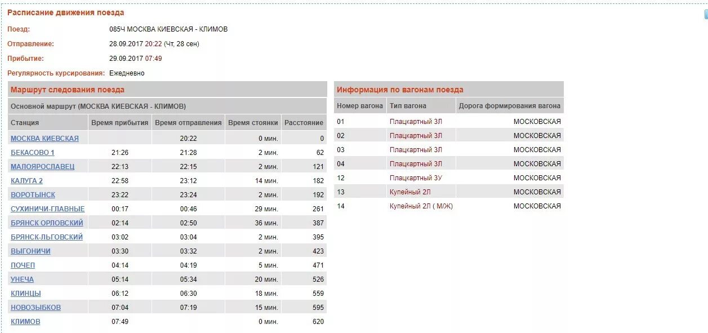708x333 pixels.
Task: Click the Основной маршрут row title
Action: click(x=99, y=106)
